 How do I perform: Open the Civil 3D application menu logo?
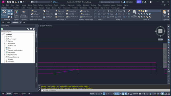3,2
